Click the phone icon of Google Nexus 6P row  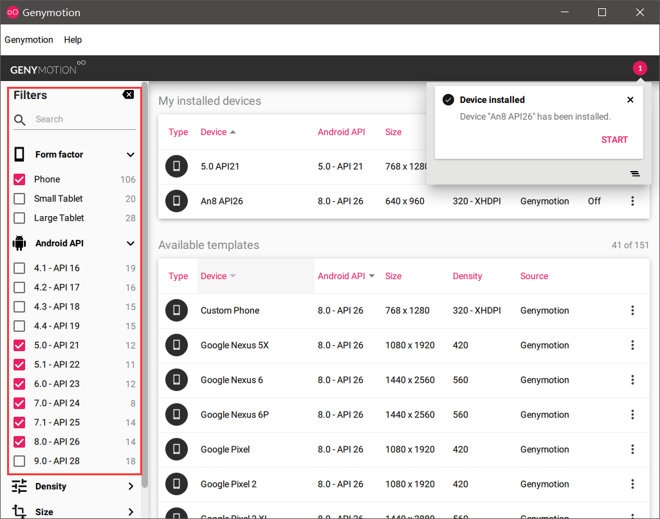176,415
